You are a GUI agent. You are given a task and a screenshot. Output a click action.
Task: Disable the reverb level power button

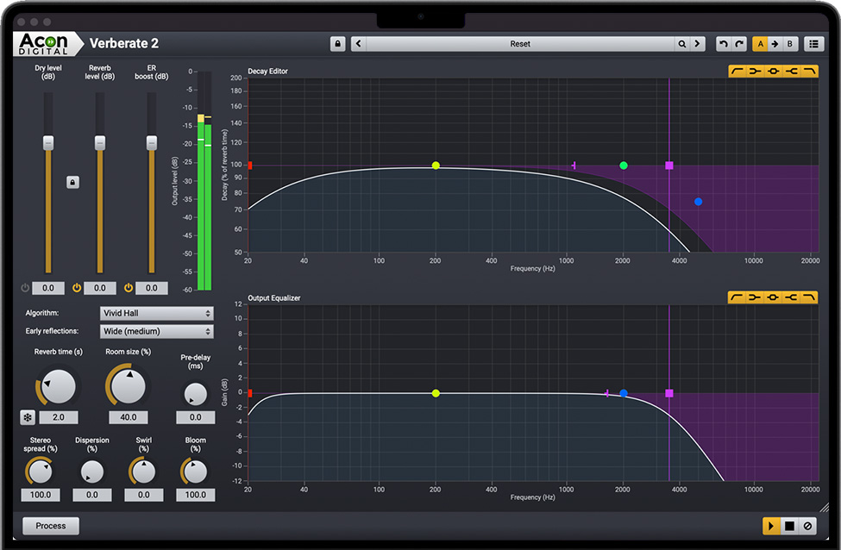tap(77, 288)
